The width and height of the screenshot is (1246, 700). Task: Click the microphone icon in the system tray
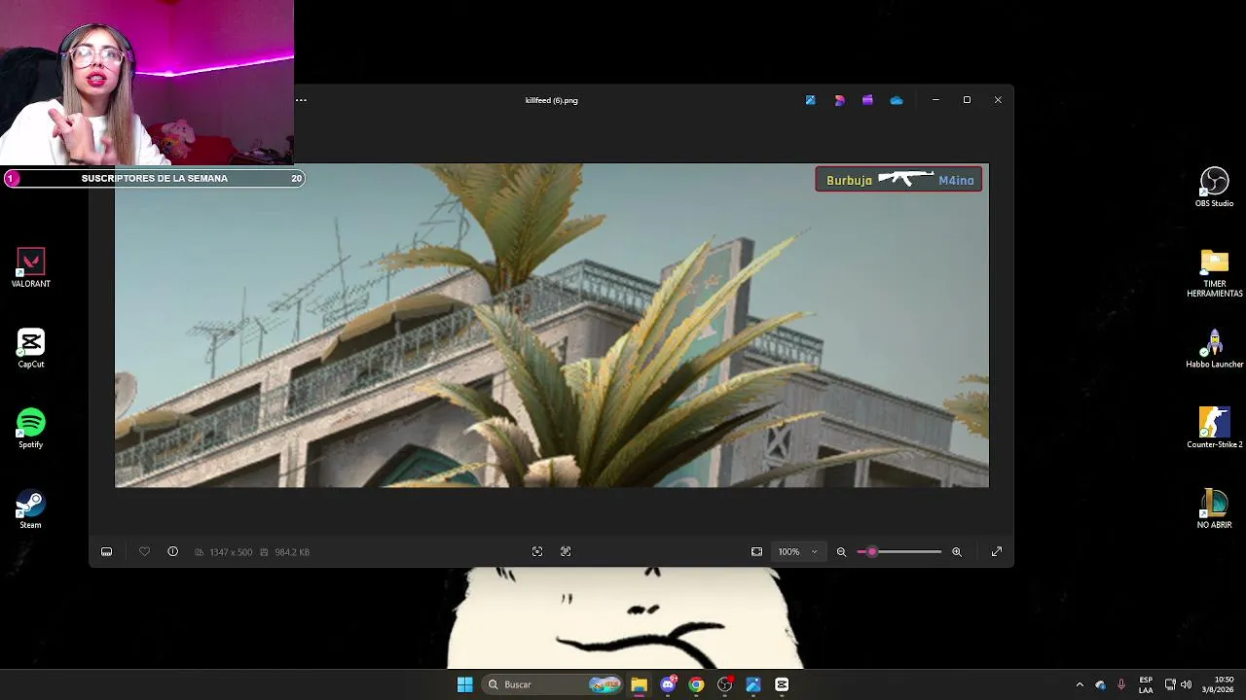point(1121,684)
